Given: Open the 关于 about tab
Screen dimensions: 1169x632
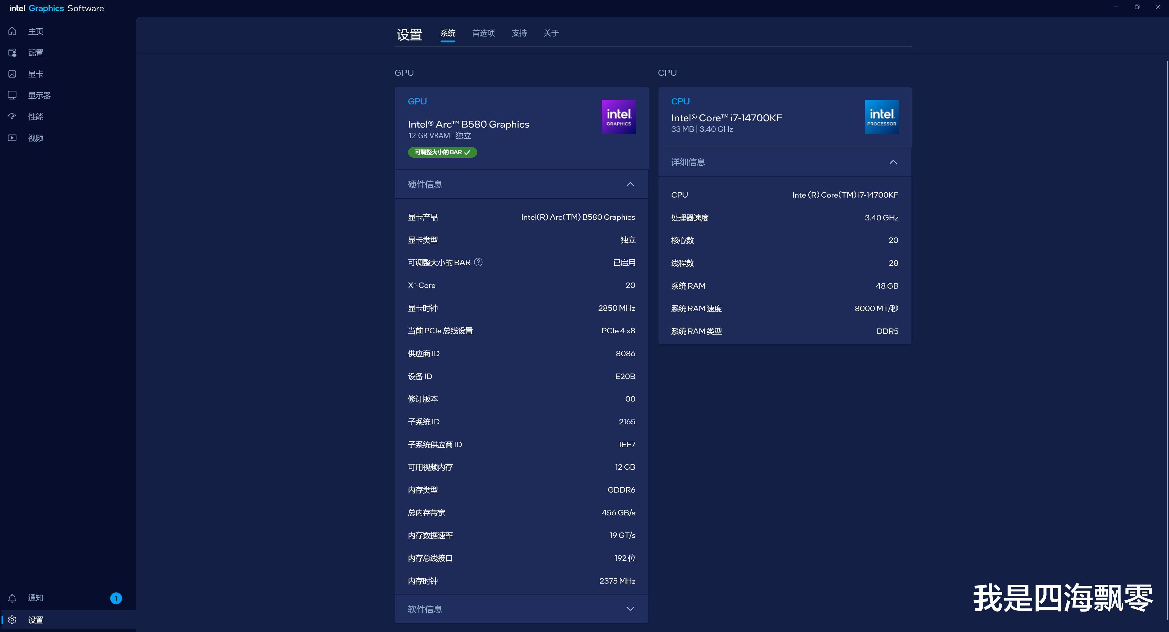Looking at the screenshot, I should click(551, 33).
